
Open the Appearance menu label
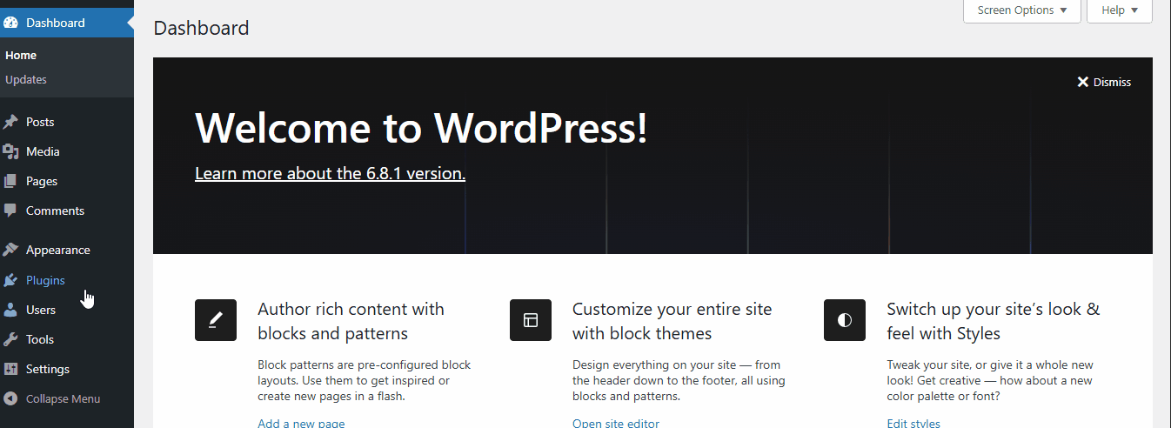tap(58, 250)
